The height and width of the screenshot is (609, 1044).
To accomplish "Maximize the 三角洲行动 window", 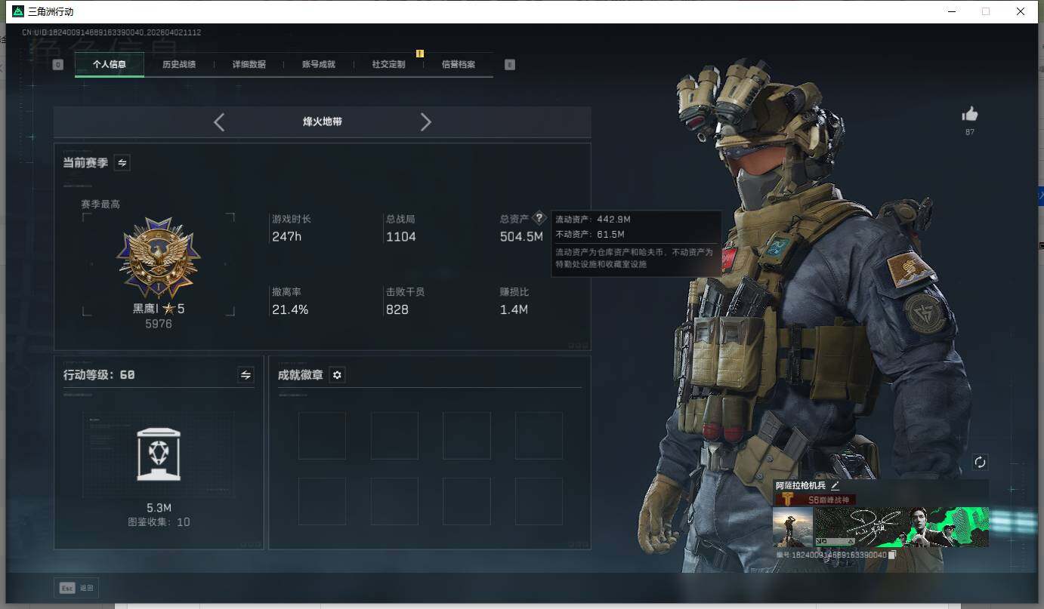I will (x=986, y=11).
